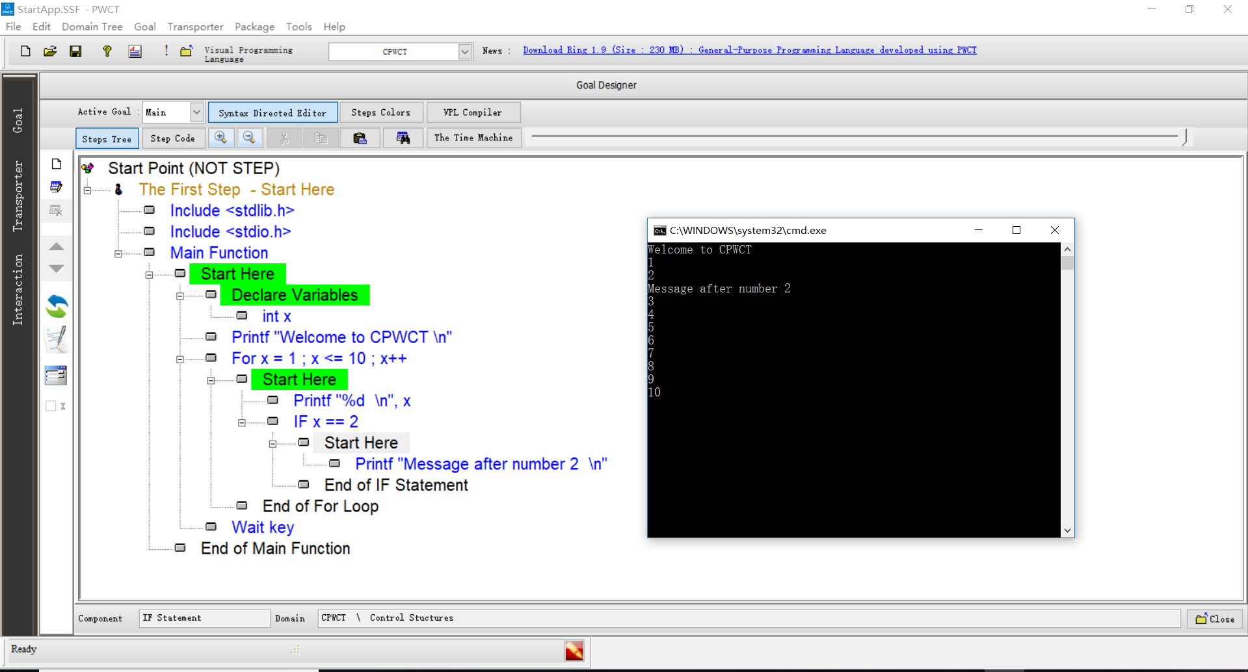This screenshot has height=672, width=1248.
Task: Open the CPWCT language dropdown
Action: pyautogui.click(x=465, y=52)
